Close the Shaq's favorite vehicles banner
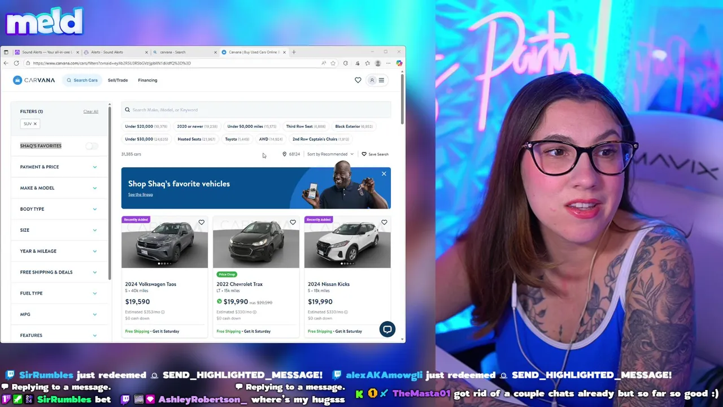 tap(384, 174)
